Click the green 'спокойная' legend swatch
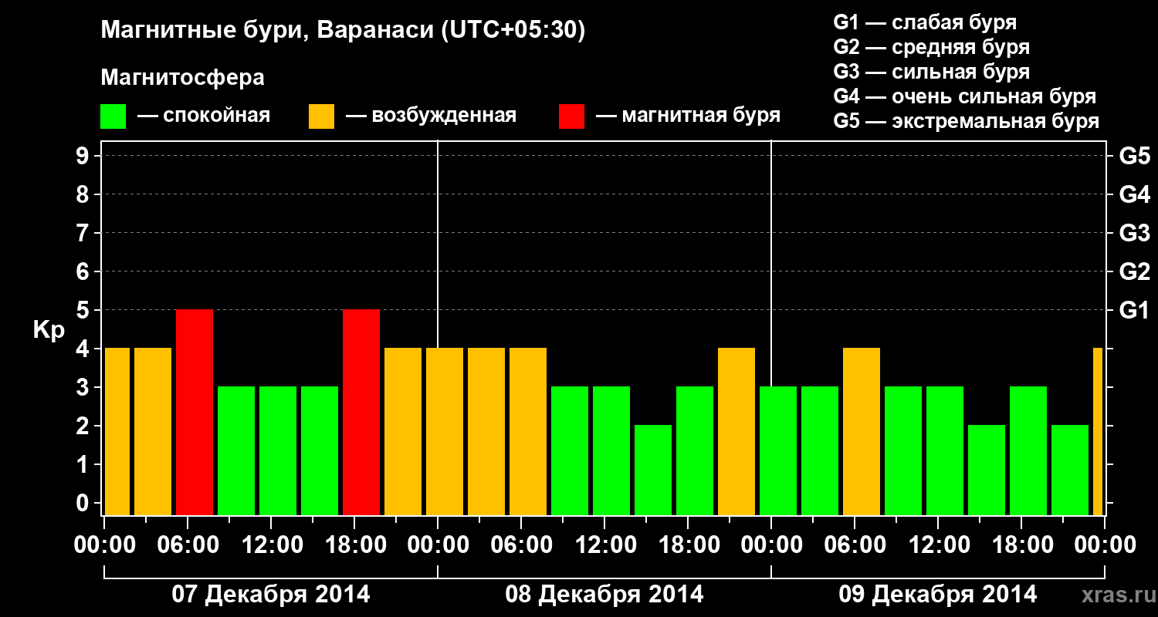 (x=113, y=116)
